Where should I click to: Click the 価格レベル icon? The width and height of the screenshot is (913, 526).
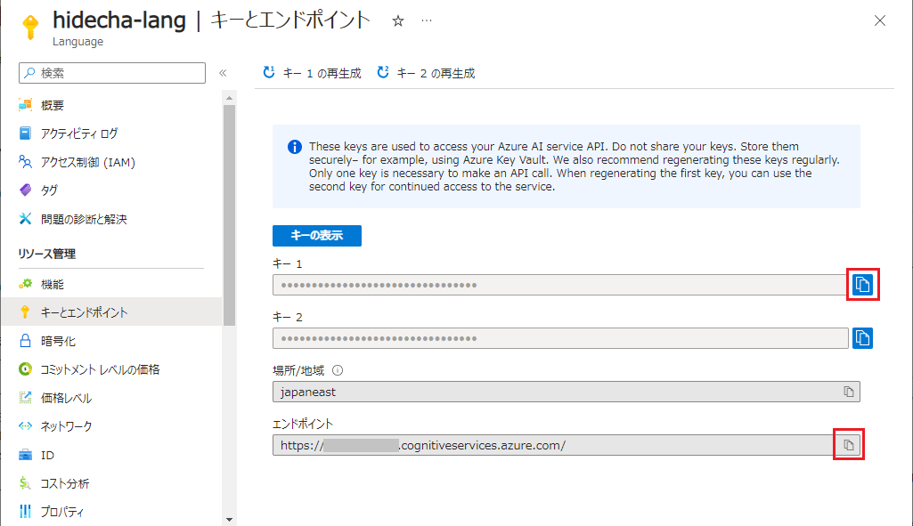pyautogui.click(x=25, y=398)
